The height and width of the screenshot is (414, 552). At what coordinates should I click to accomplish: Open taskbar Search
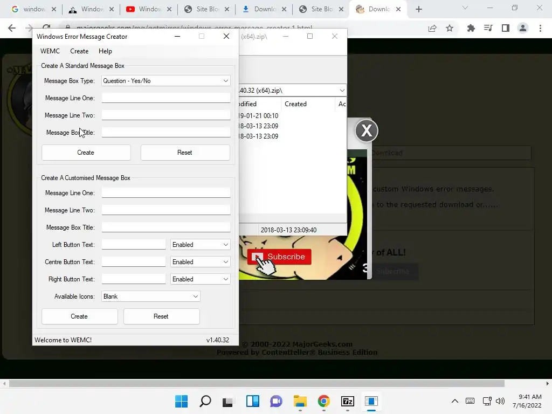(x=205, y=401)
